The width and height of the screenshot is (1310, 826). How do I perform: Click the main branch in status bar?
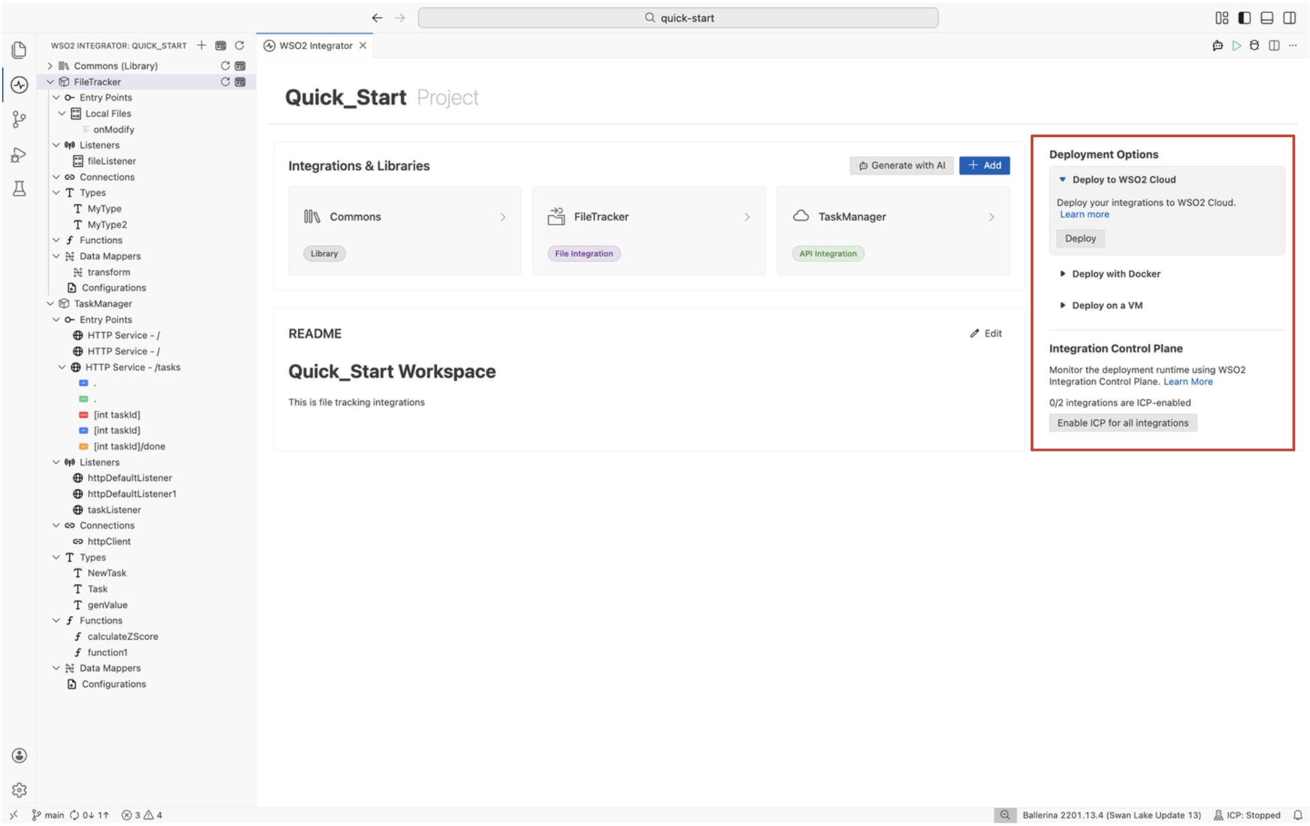48,815
